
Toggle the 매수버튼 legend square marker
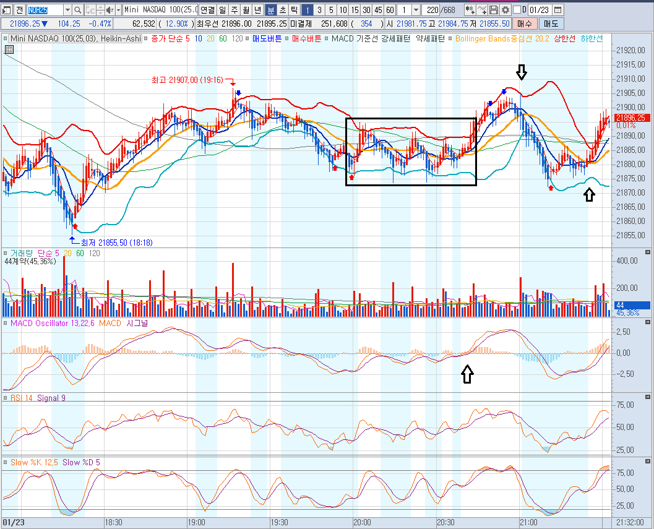coord(287,39)
